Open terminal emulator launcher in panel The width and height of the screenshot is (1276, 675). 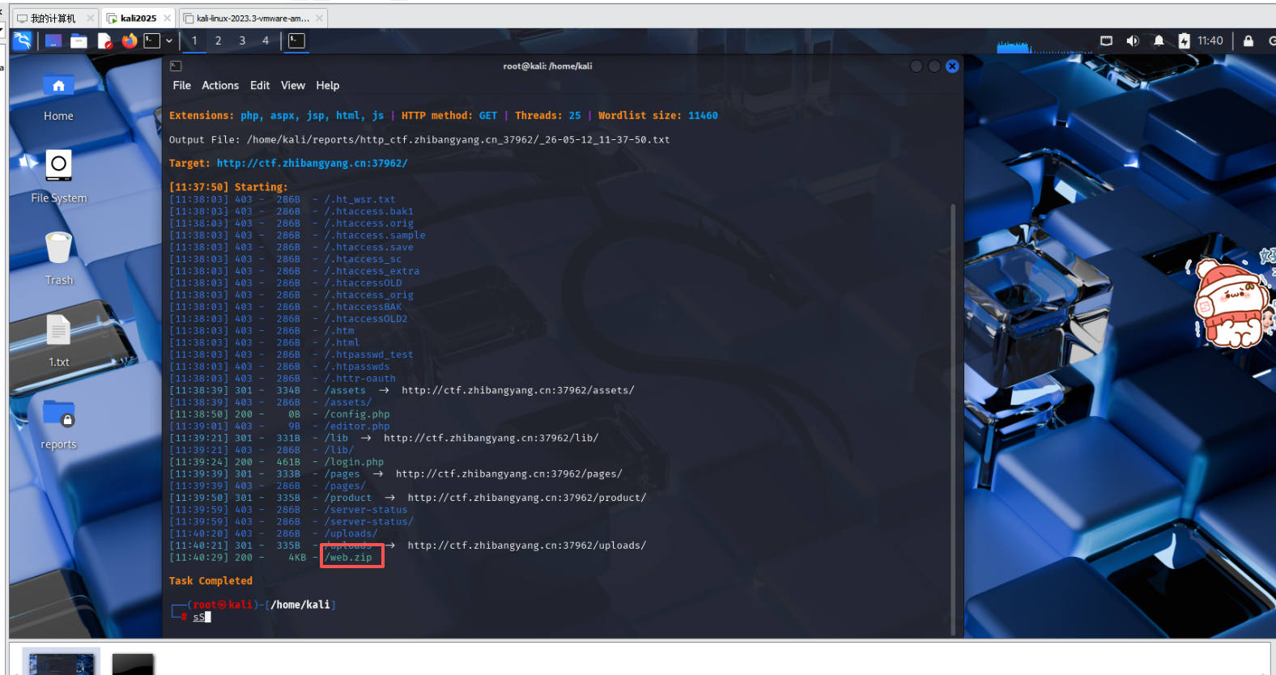[x=152, y=40]
